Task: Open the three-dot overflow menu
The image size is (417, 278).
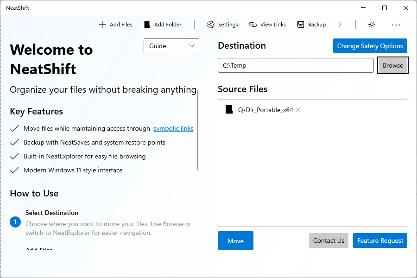Action: [396, 25]
